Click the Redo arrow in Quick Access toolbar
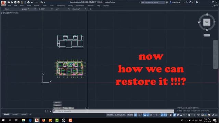 tap(37, 2)
